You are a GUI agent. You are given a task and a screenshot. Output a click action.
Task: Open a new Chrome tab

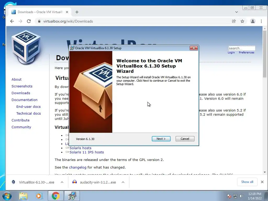tap(77, 12)
